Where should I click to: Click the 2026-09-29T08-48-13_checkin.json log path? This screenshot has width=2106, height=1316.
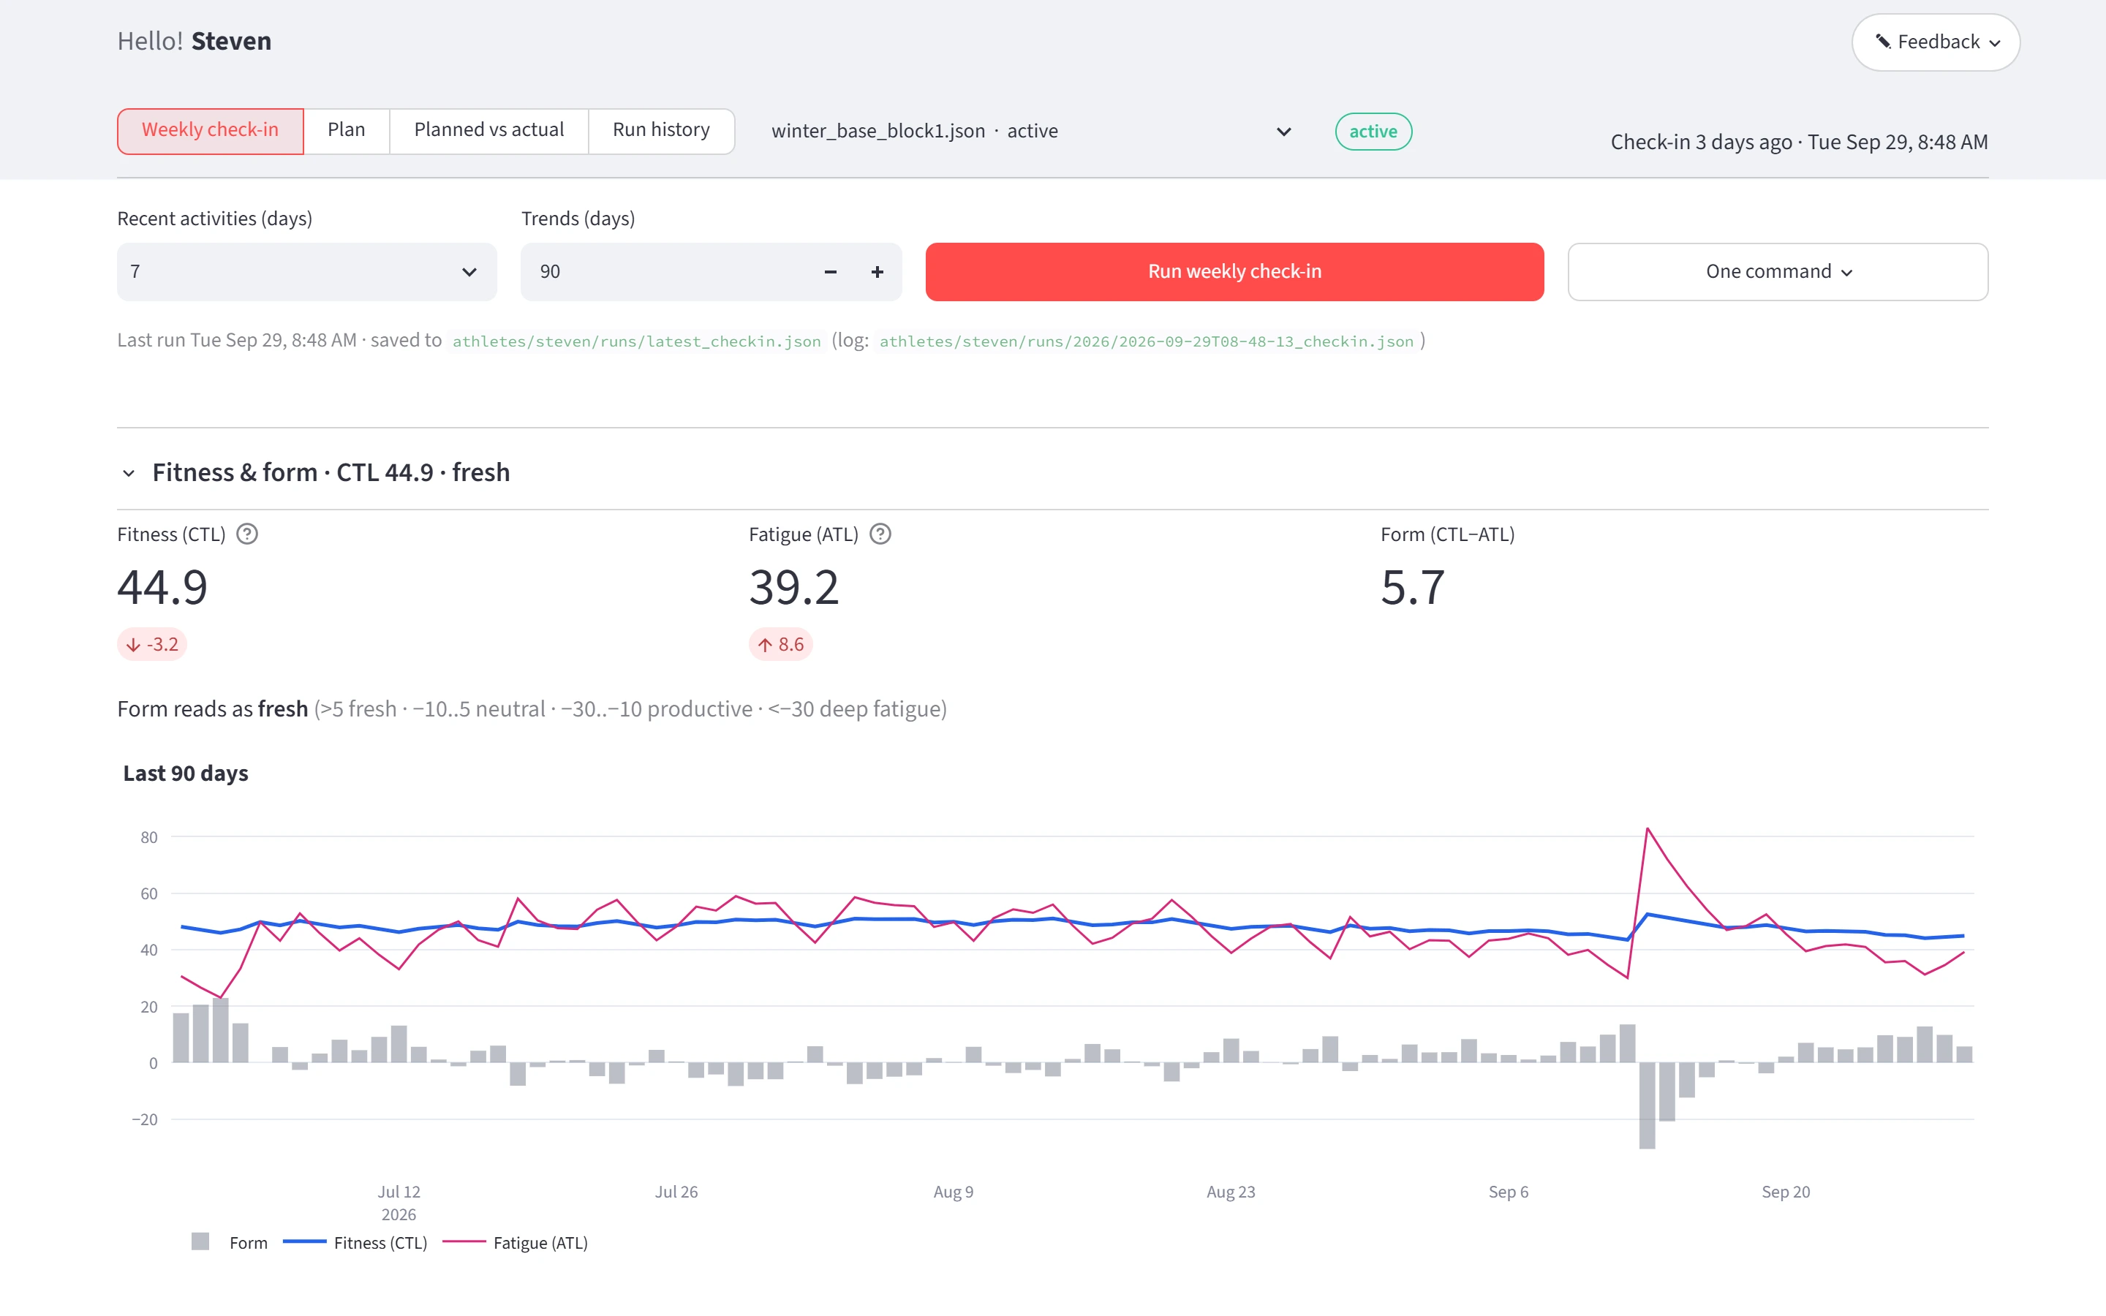pos(1146,341)
